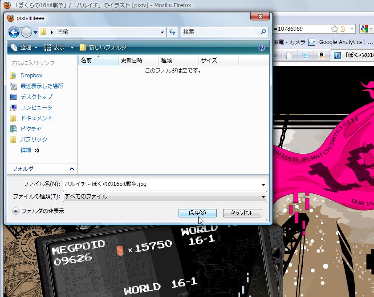Viewport: 374px width, 297px height.
Task: Open 最近表示した場所 link
Action: point(42,86)
